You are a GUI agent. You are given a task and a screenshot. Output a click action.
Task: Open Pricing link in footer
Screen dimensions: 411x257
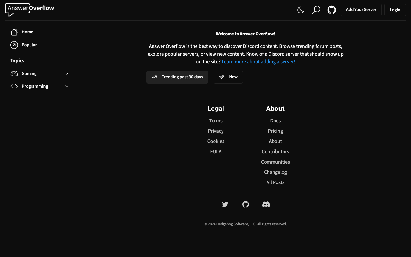click(275, 131)
